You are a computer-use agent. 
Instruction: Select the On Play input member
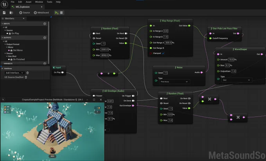pos(15,33)
